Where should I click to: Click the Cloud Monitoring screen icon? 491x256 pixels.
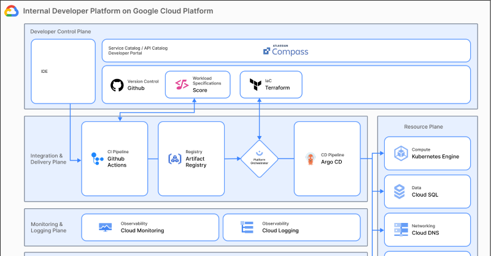coord(105,227)
